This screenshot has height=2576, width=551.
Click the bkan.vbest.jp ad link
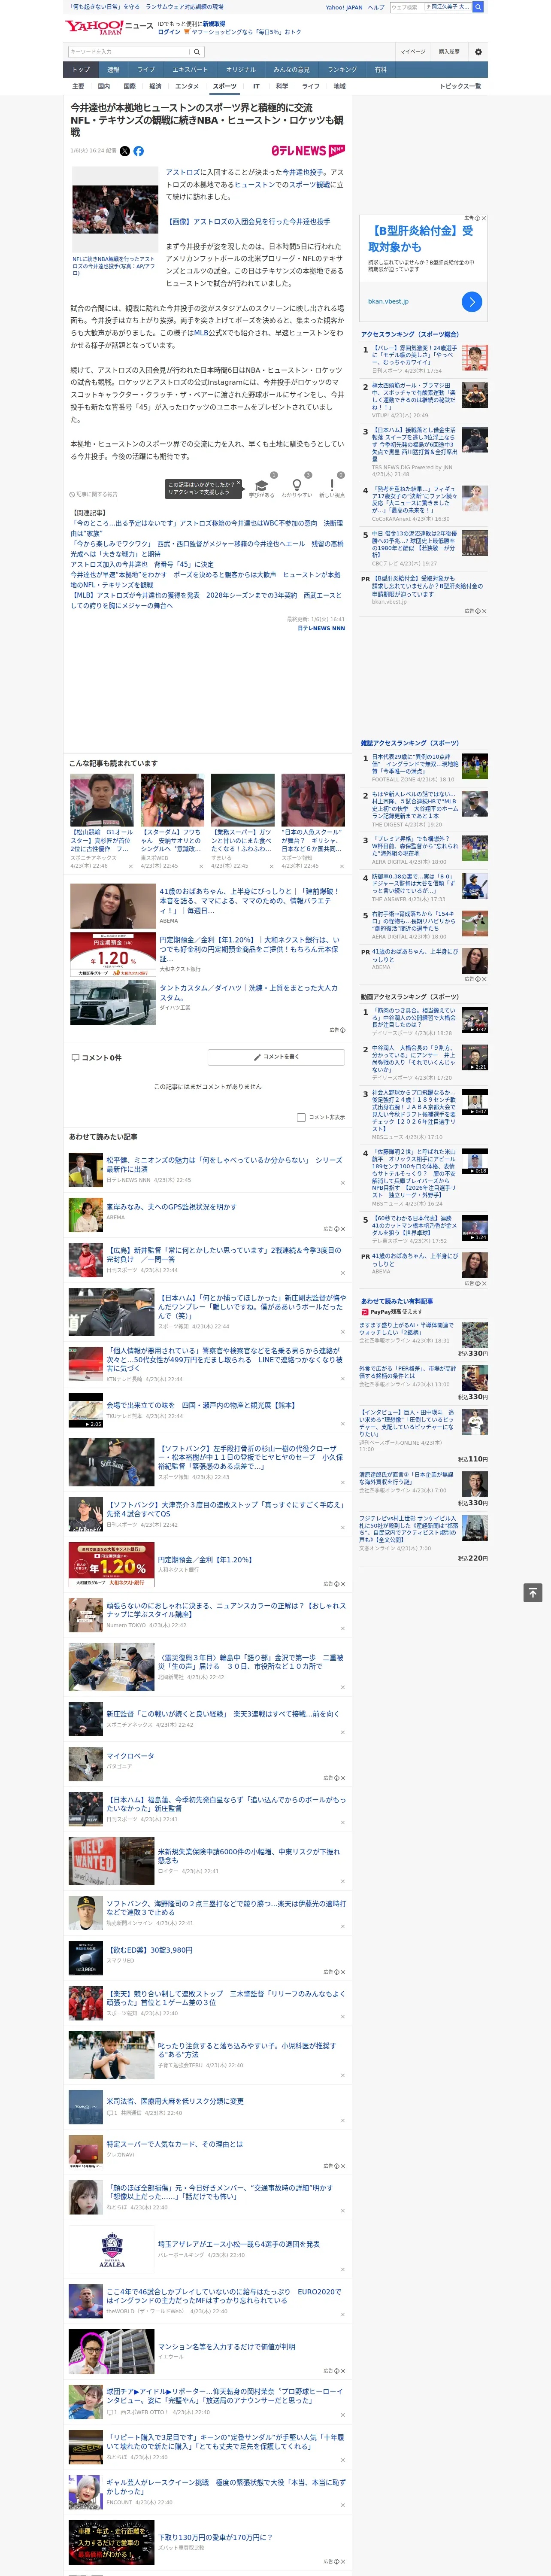388,301
